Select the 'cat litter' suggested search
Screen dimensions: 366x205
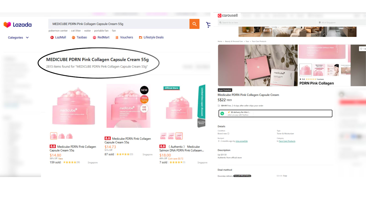click(76, 31)
